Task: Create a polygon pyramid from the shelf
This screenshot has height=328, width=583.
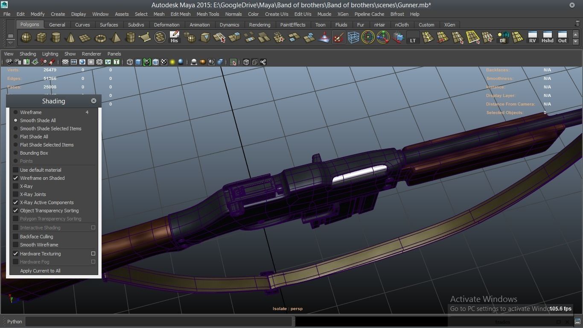Action: [115, 38]
